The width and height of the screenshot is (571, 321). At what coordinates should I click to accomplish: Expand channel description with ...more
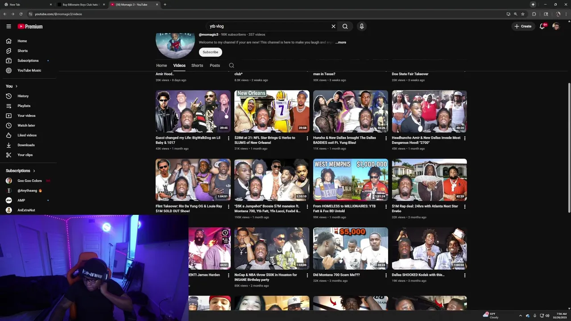click(x=341, y=42)
